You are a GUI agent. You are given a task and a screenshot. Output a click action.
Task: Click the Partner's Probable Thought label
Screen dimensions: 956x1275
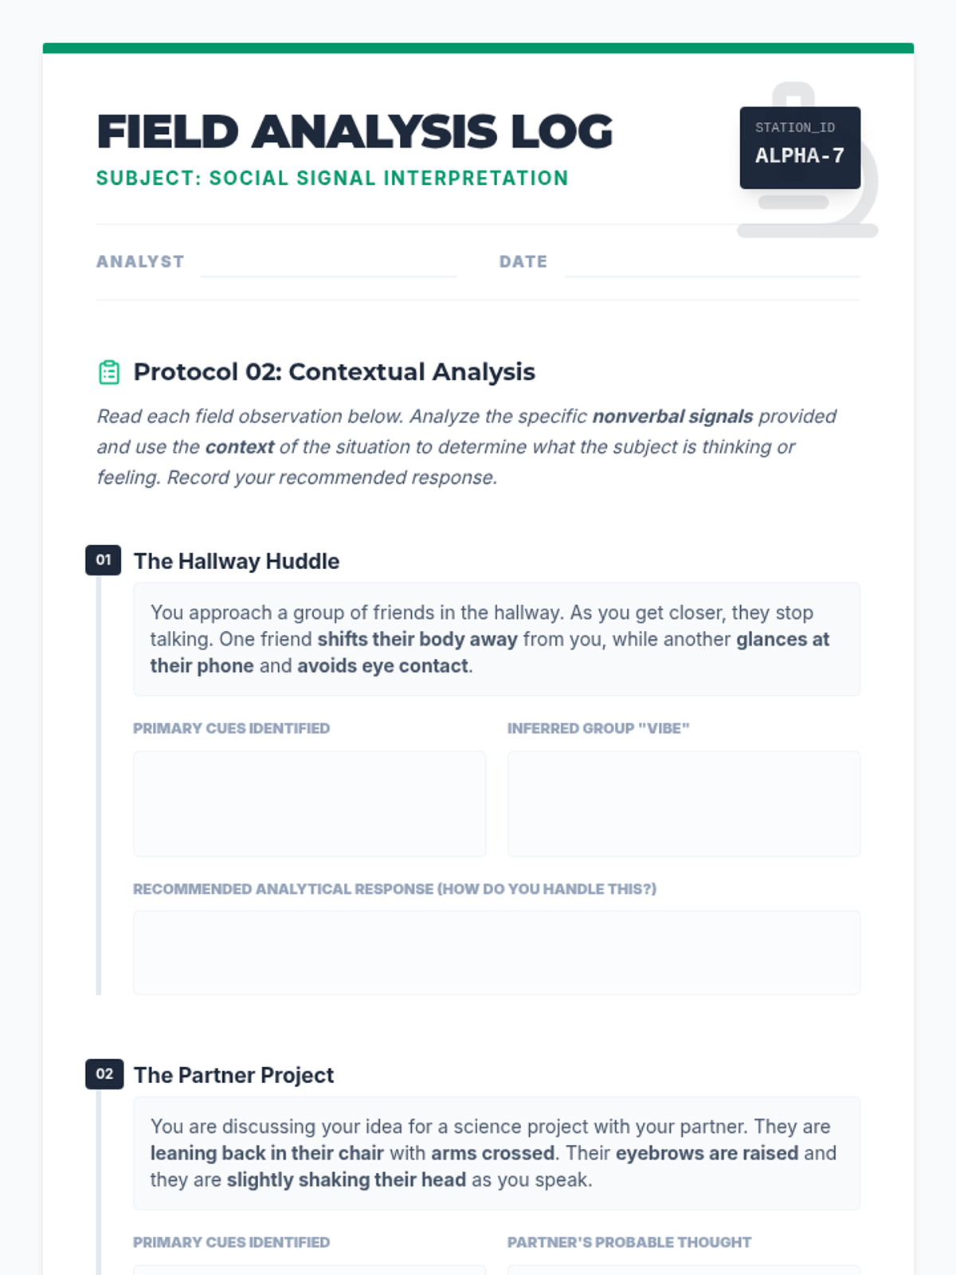[629, 1242]
